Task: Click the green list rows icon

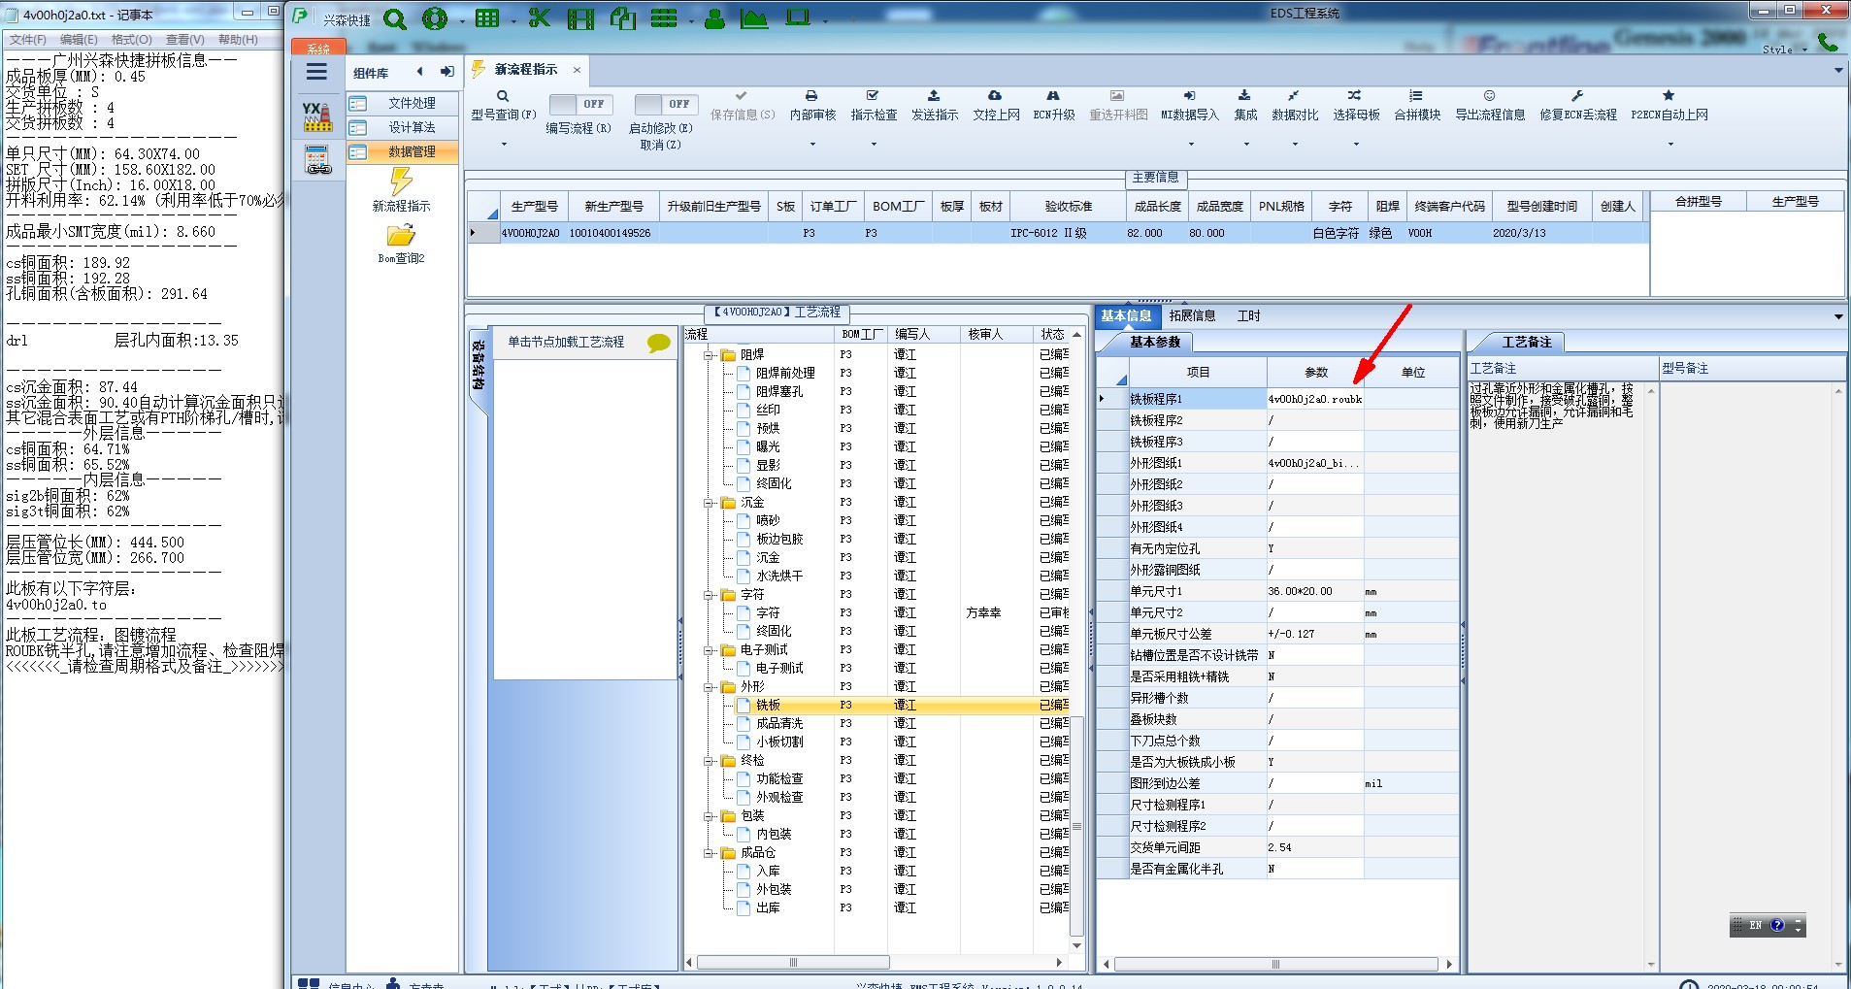Action: 664,18
